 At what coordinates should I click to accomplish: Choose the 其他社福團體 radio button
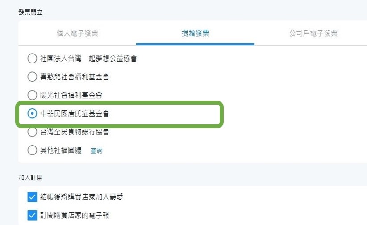click(32, 150)
